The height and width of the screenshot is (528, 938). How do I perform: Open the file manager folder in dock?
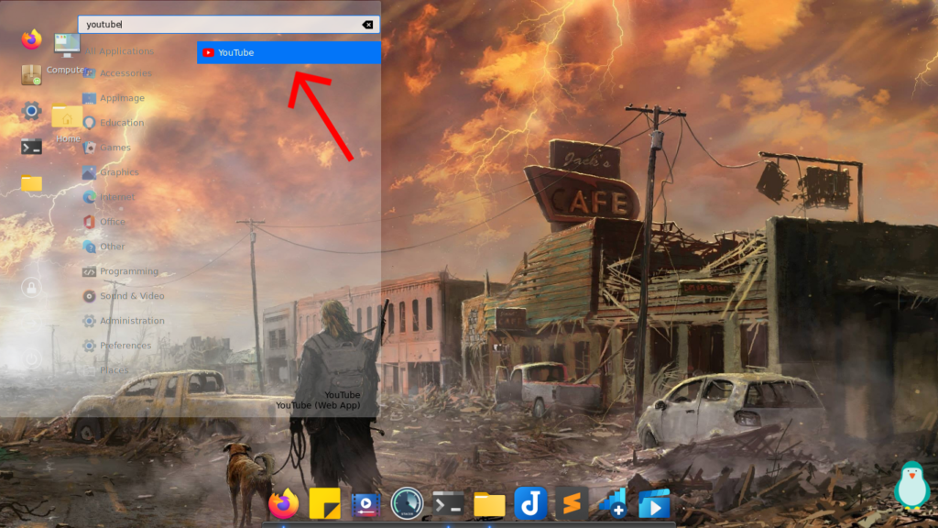pos(489,505)
